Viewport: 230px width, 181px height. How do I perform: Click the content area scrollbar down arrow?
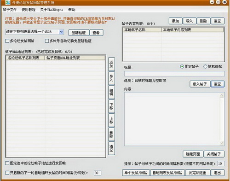222,143
